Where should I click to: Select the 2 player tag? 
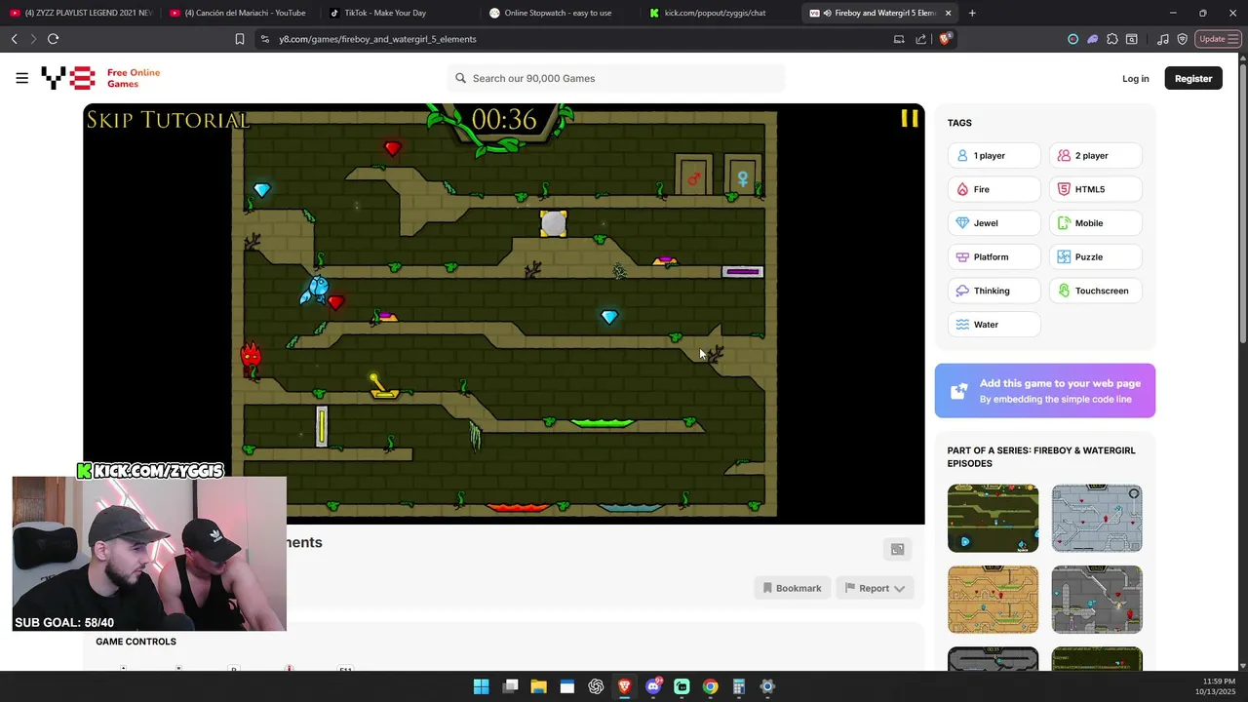(1095, 156)
